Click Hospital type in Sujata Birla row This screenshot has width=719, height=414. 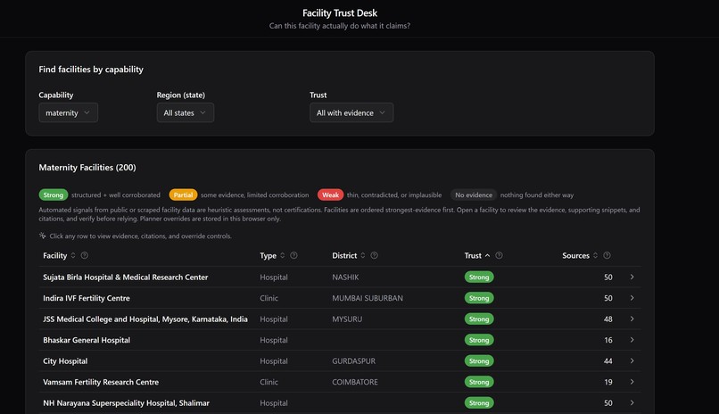[274, 277]
